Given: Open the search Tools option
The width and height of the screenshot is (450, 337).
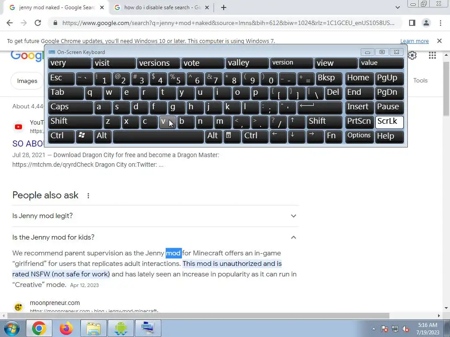Looking at the screenshot, I should point(420,81).
